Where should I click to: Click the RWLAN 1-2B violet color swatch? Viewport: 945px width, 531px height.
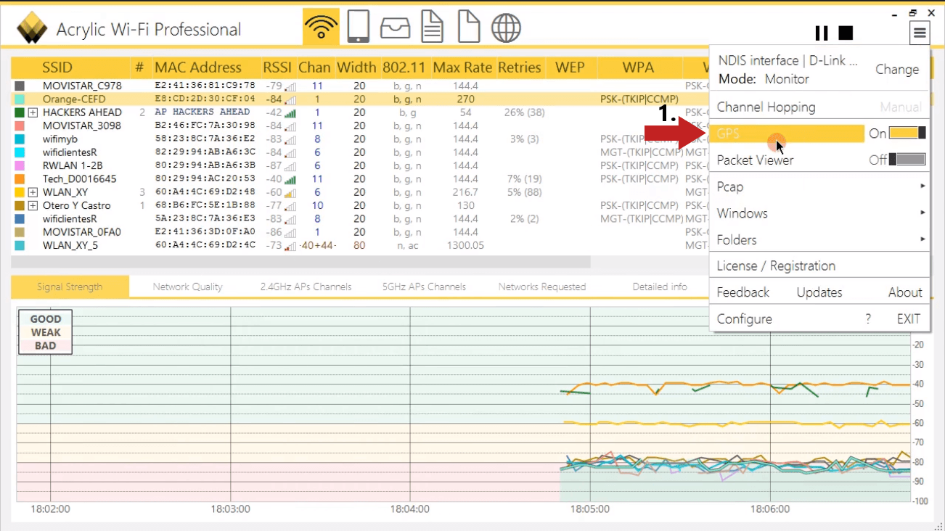click(20, 165)
